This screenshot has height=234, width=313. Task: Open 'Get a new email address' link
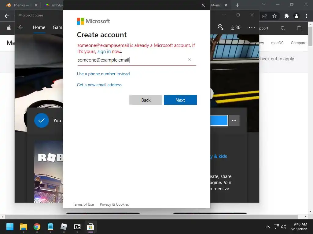click(99, 85)
